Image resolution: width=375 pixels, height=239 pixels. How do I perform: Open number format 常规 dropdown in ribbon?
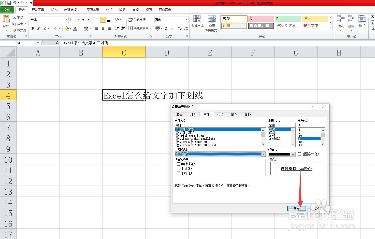(186, 20)
